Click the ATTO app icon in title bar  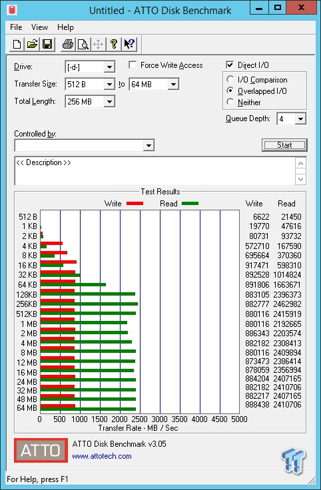point(12,10)
